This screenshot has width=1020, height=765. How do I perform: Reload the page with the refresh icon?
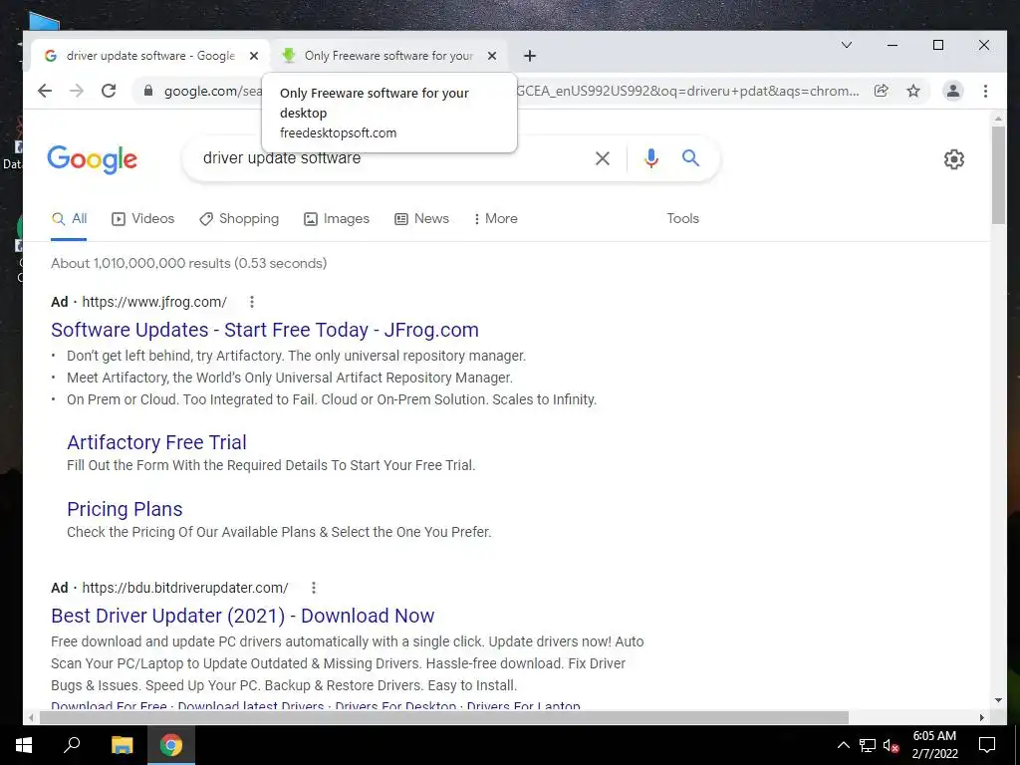coord(109,91)
